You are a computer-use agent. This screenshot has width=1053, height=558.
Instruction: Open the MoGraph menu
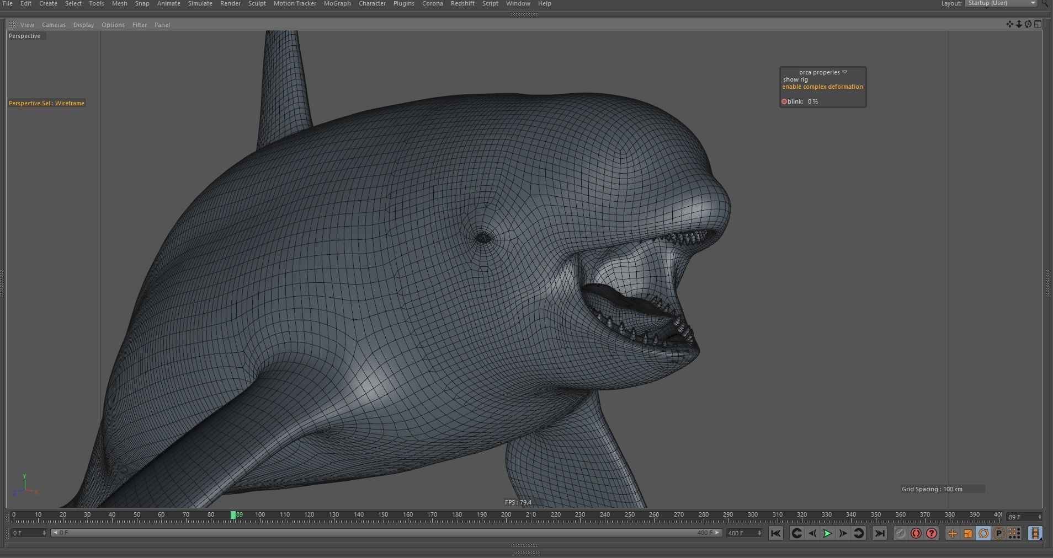click(x=337, y=3)
